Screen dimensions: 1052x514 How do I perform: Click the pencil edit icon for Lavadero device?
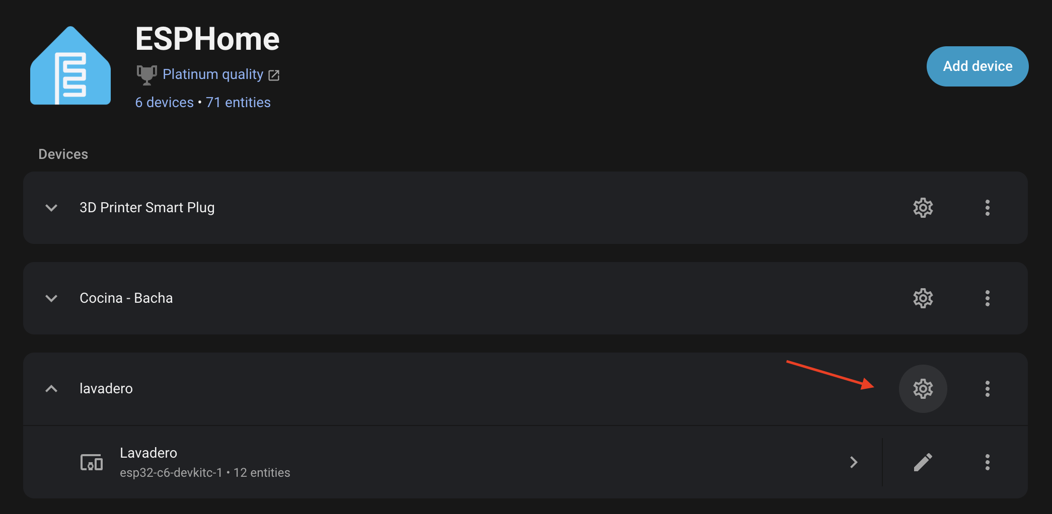pos(923,462)
